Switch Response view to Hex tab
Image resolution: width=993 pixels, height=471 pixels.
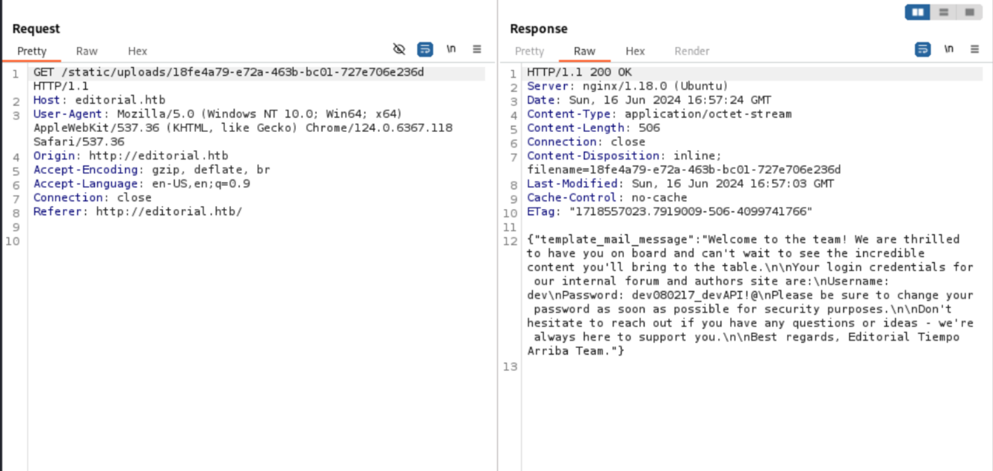[x=635, y=51]
